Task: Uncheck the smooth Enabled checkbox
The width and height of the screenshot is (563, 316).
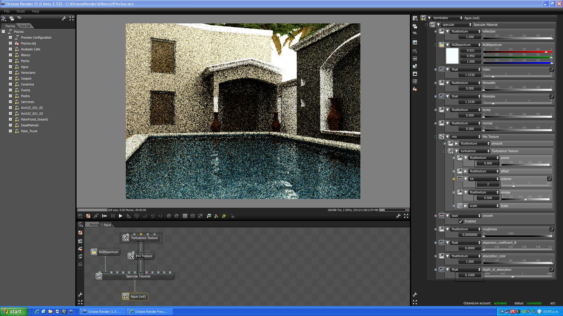Action: [461, 221]
